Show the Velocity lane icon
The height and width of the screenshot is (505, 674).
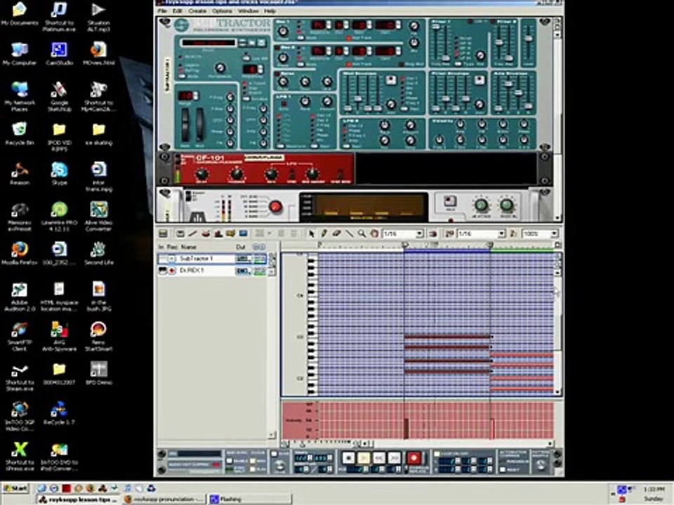[218, 234]
